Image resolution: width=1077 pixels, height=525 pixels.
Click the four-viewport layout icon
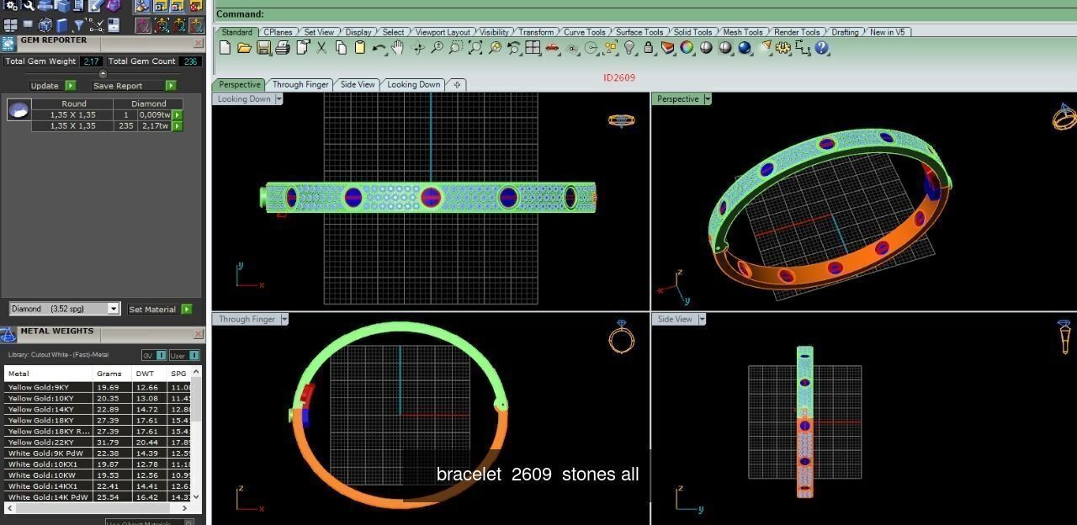[x=533, y=48]
